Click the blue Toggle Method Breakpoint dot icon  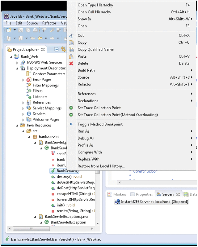tap(71, 124)
